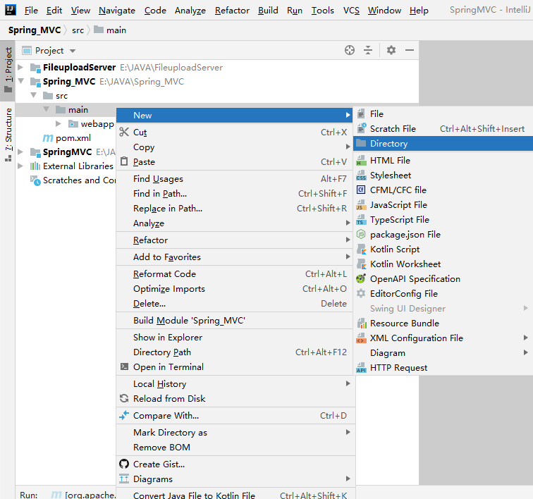Click the Cut scissors icon
Image resolution: width=533 pixels, height=499 pixels.
tap(124, 132)
